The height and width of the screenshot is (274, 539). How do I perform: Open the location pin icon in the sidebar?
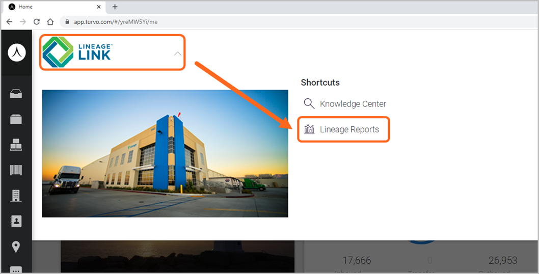(16, 246)
